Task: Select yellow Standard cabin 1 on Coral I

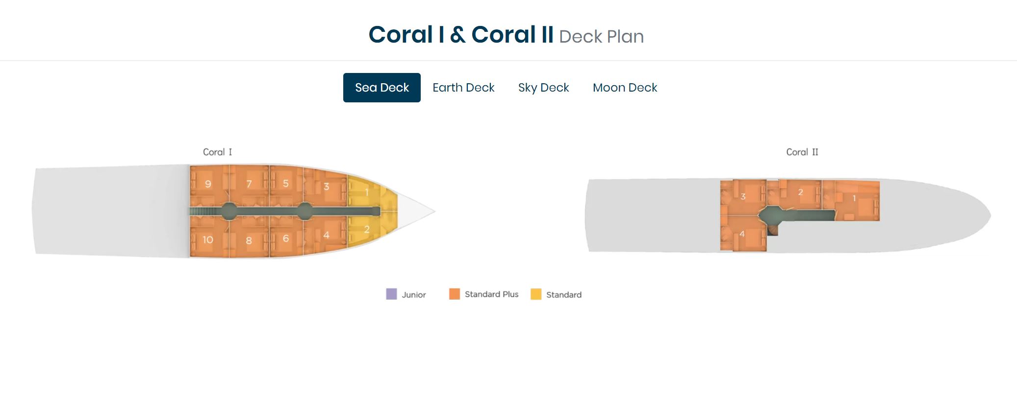Action: click(x=369, y=193)
